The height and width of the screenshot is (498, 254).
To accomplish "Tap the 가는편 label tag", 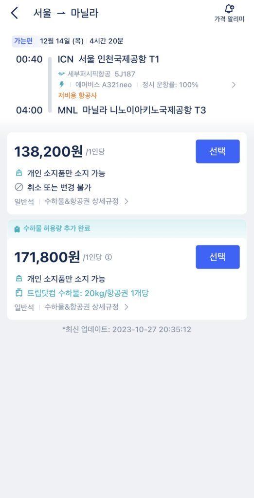I will (x=23, y=41).
